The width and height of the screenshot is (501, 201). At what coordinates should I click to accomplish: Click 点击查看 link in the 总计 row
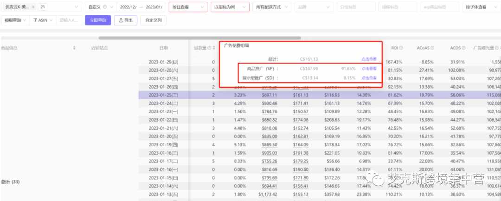coord(369,59)
